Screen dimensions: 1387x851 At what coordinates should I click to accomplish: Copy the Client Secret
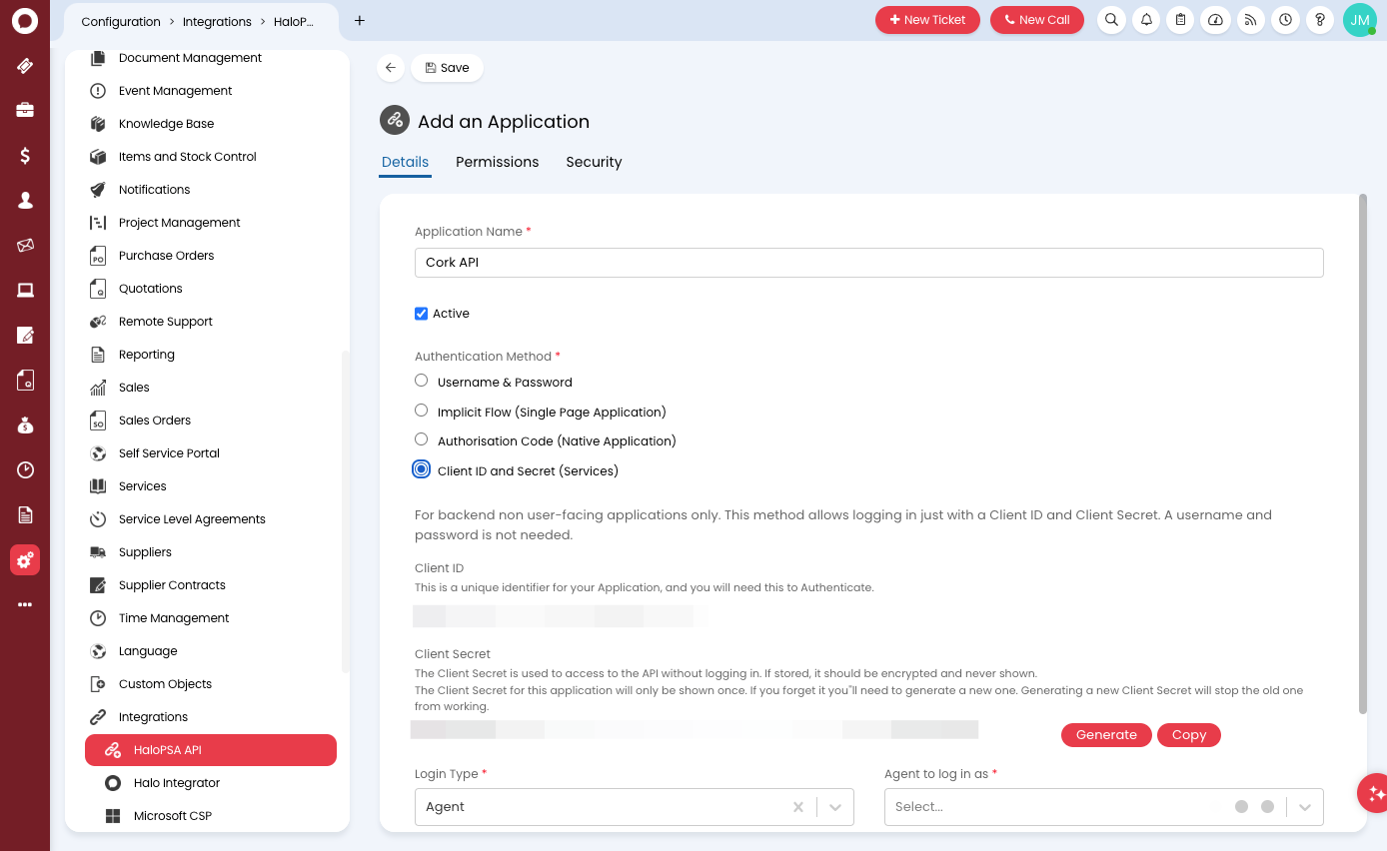coord(1189,735)
